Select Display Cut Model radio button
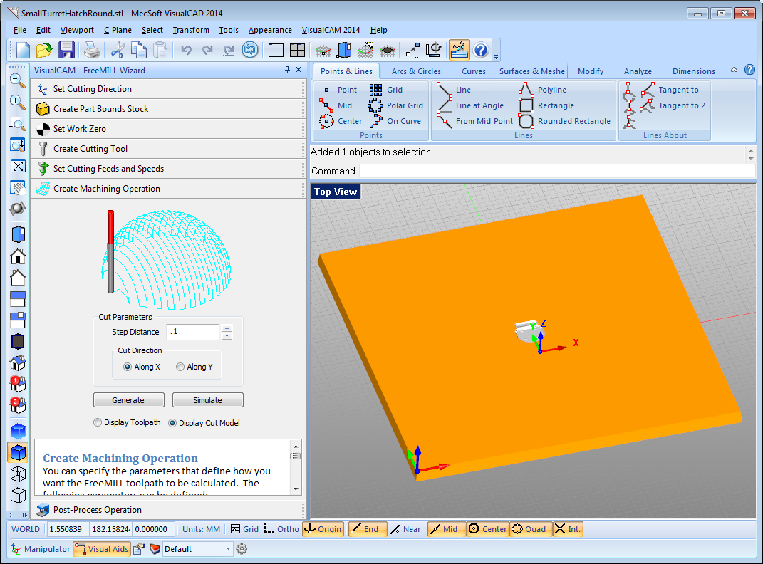This screenshot has width=763, height=564. tap(172, 423)
